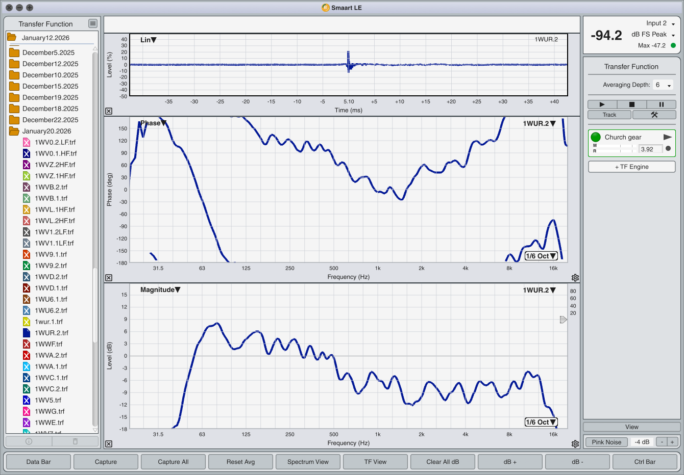Viewport: 684px width, 475px height.
Task: Stop measurement with the square stop button
Action: pyautogui.click(x=631, y=104)
